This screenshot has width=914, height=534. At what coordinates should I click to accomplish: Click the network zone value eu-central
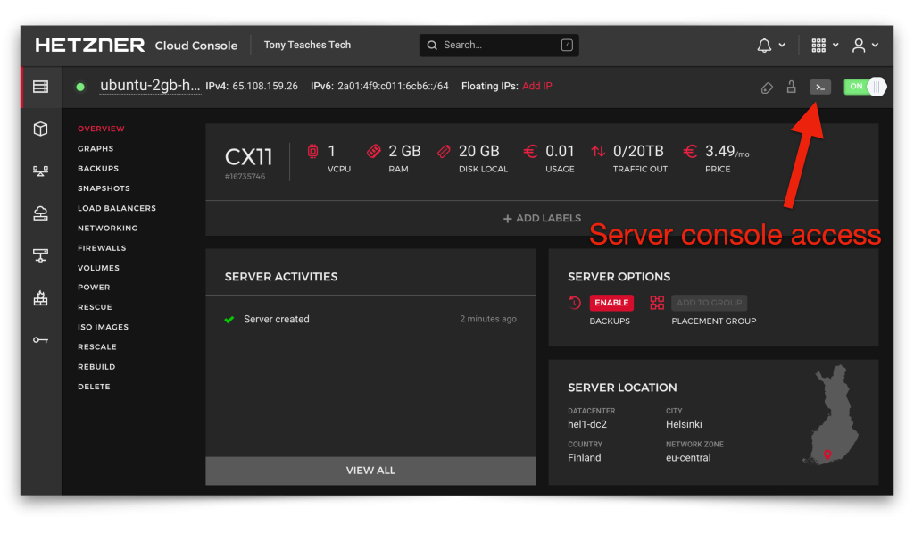(x=688, y=457)
